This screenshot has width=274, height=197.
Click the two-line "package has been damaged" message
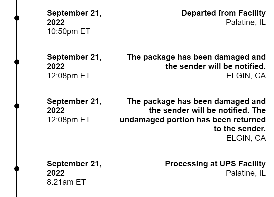[x=196, y=62]
